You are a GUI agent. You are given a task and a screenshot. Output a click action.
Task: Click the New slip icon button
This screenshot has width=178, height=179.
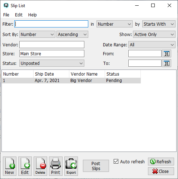click(10, 166)
